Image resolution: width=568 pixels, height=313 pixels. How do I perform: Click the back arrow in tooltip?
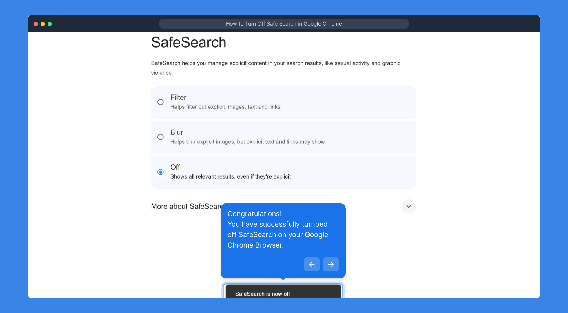pyautogui.click(x=312, y=264)
